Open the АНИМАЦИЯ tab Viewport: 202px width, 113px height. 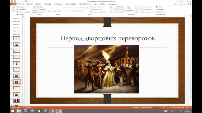click(x=58, y=4)
